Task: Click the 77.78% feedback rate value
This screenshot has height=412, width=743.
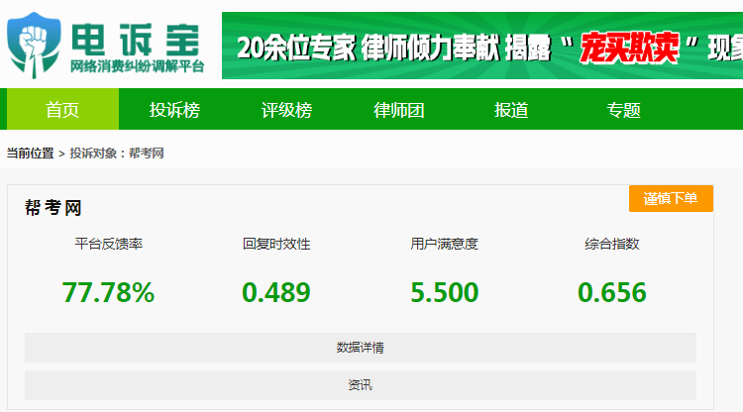Action: coord(109,292)
